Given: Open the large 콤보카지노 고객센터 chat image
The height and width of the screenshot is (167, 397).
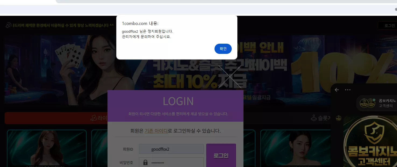Looking at the screenshot, I should tap(370, 141).
